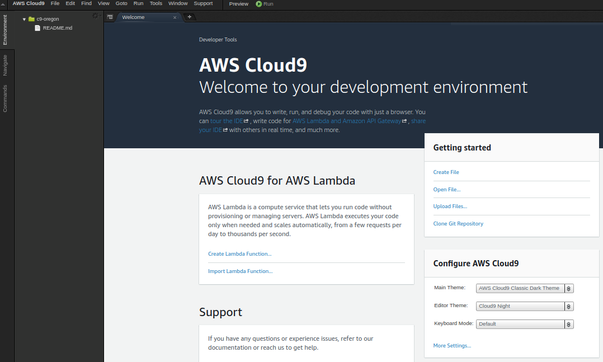Switch to the Welcome tab
This screenshot has height=362, width=603.
coord(134,17)
